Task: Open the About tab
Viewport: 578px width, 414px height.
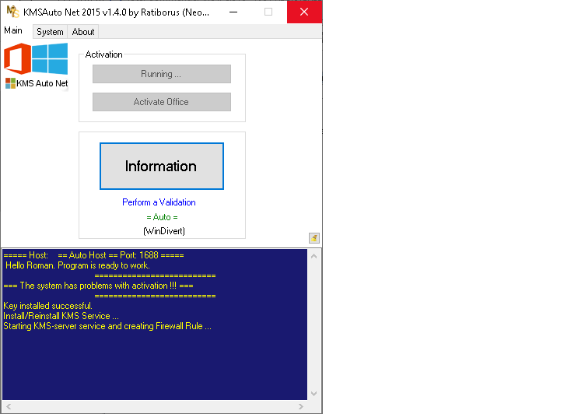Action: [x=83, y=32]
